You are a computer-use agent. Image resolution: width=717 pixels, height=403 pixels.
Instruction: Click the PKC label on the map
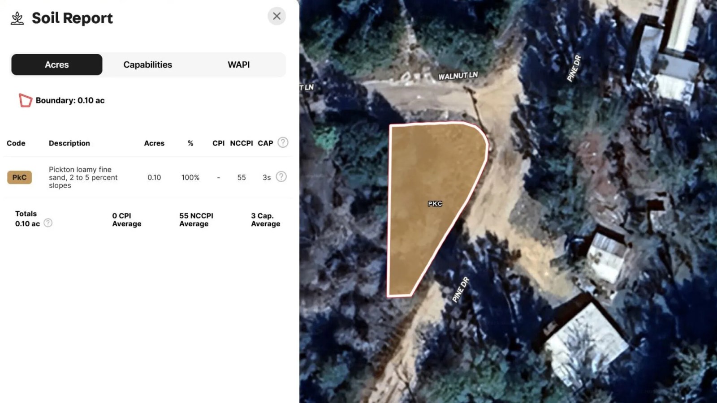click(x=435, y=204)
